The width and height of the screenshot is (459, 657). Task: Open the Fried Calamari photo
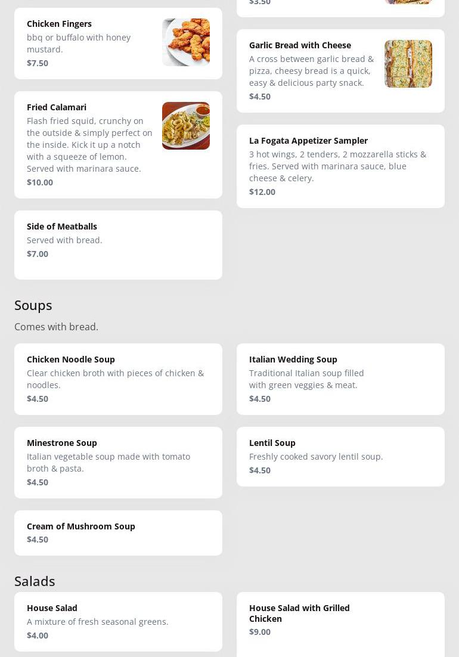tap(185, 126)
